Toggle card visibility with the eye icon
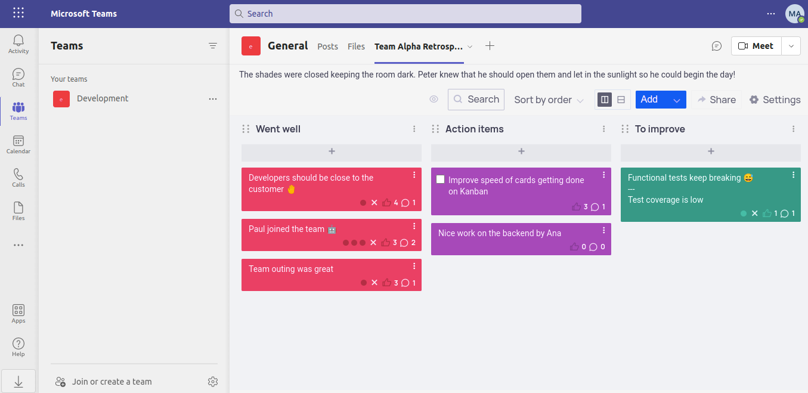 434,100
